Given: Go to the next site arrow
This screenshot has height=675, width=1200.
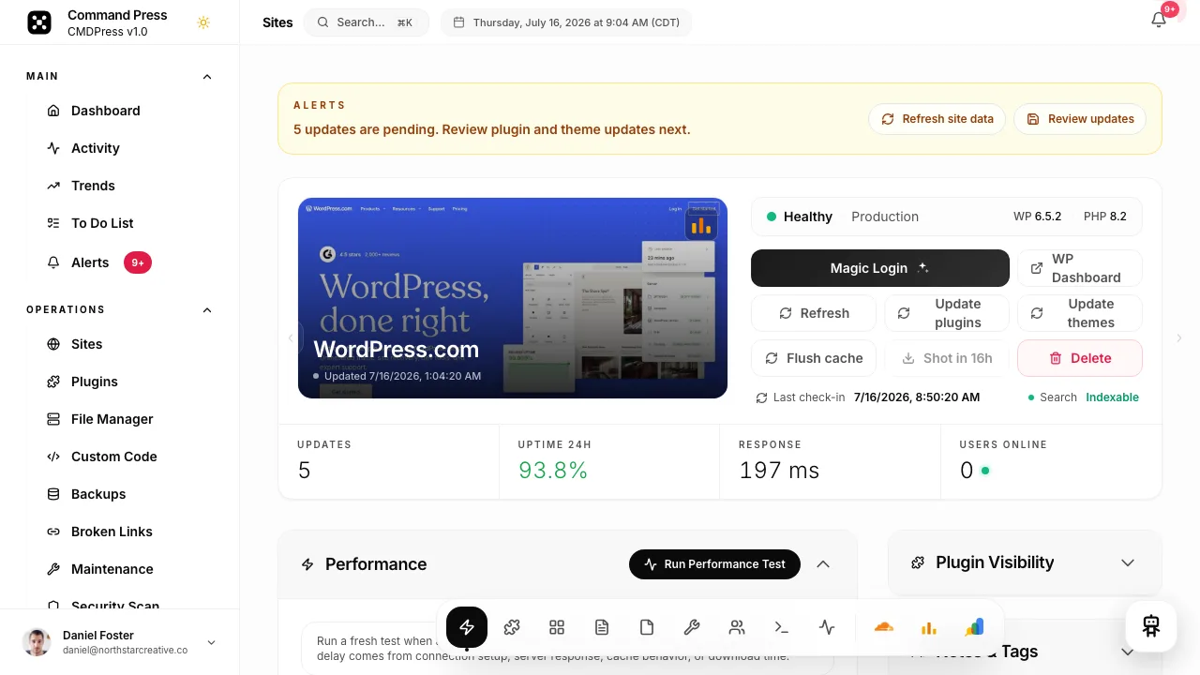Looking at the screenshot, I should (1179, 337).
